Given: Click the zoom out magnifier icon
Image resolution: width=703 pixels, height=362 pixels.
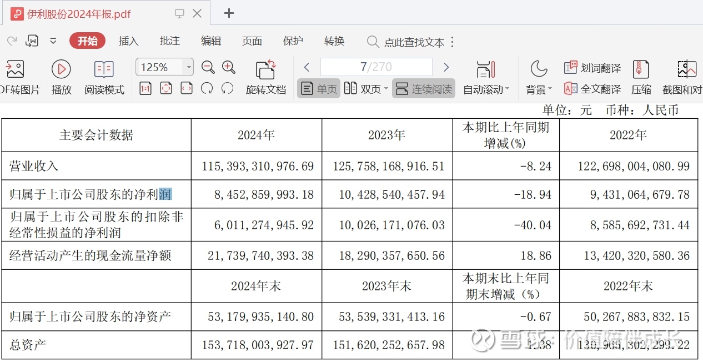Looking at the screenshot, I should tap(208, 67).
